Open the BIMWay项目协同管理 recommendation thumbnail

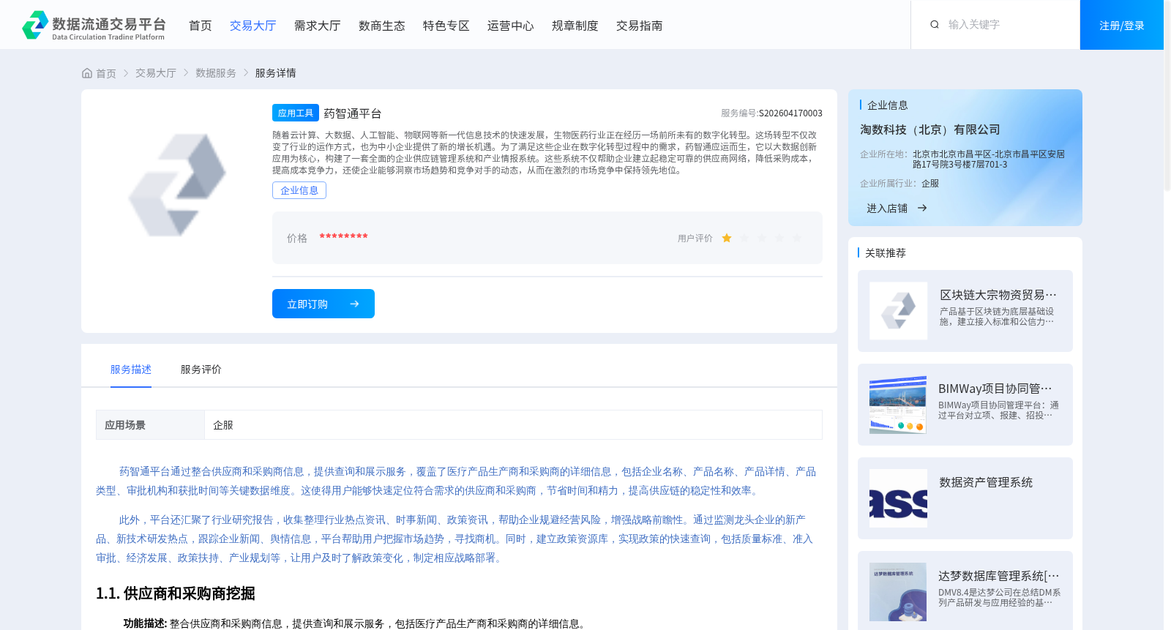pos(898,405)
